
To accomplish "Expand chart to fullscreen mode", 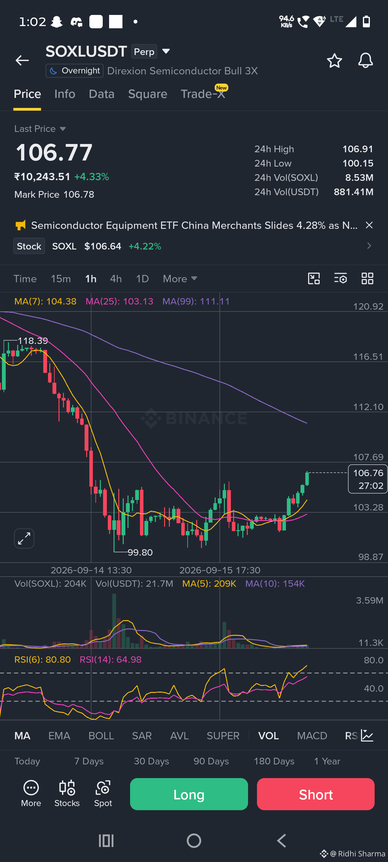I will pyautogui.click(x=24, y=538).
